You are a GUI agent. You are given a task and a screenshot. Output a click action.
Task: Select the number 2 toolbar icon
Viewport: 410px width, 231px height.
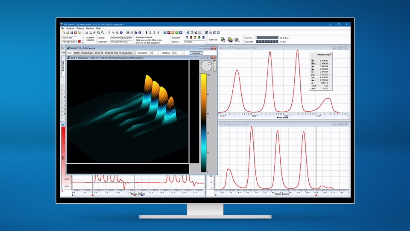[x=150, y=33]
